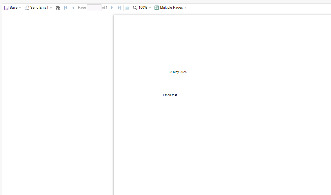Click the Ethan test text
The image size is (331, 195).
pos(170,95)
